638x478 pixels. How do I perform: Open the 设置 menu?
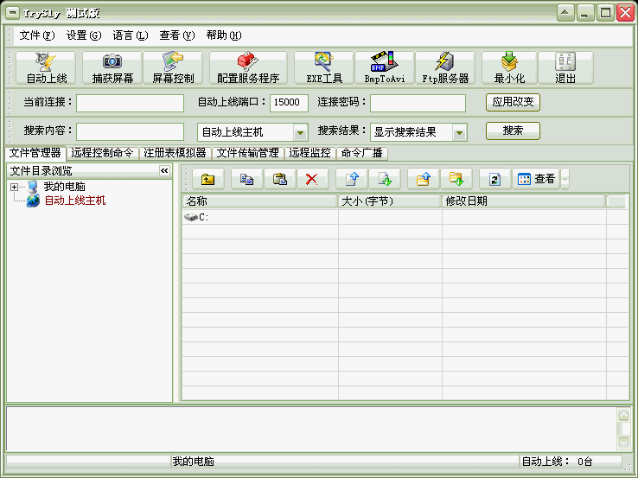pyautogui.click(x=83, y=35)
